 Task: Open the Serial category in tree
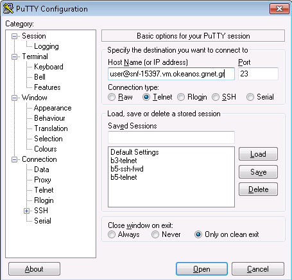coord(42,221)
